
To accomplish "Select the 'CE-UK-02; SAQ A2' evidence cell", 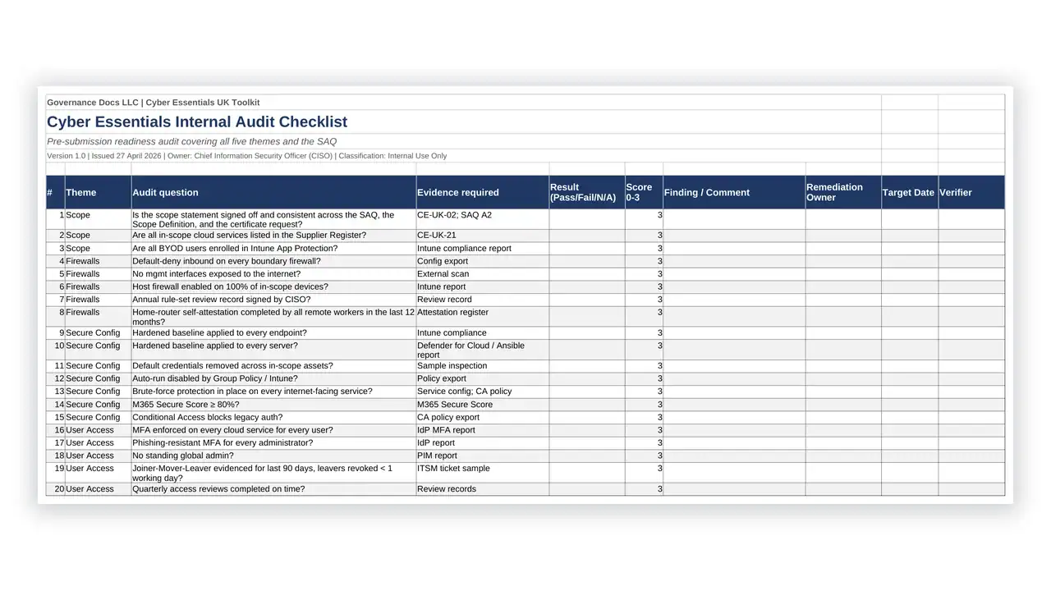I will click(483, 219).
